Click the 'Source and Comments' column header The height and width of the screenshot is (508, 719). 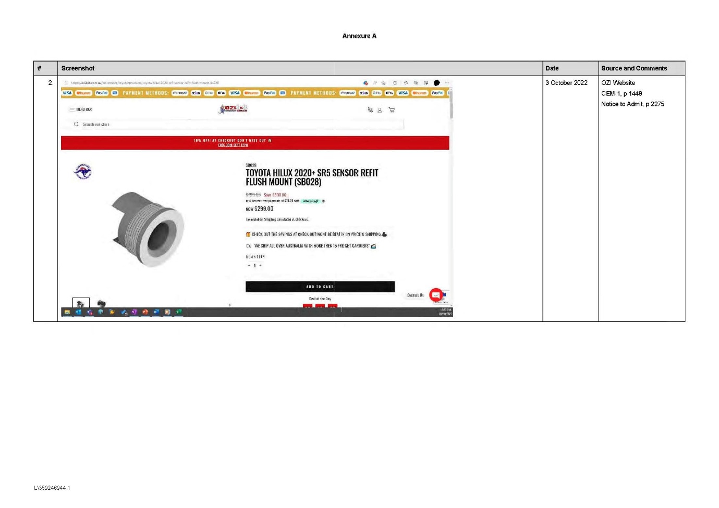click(634, 68)
